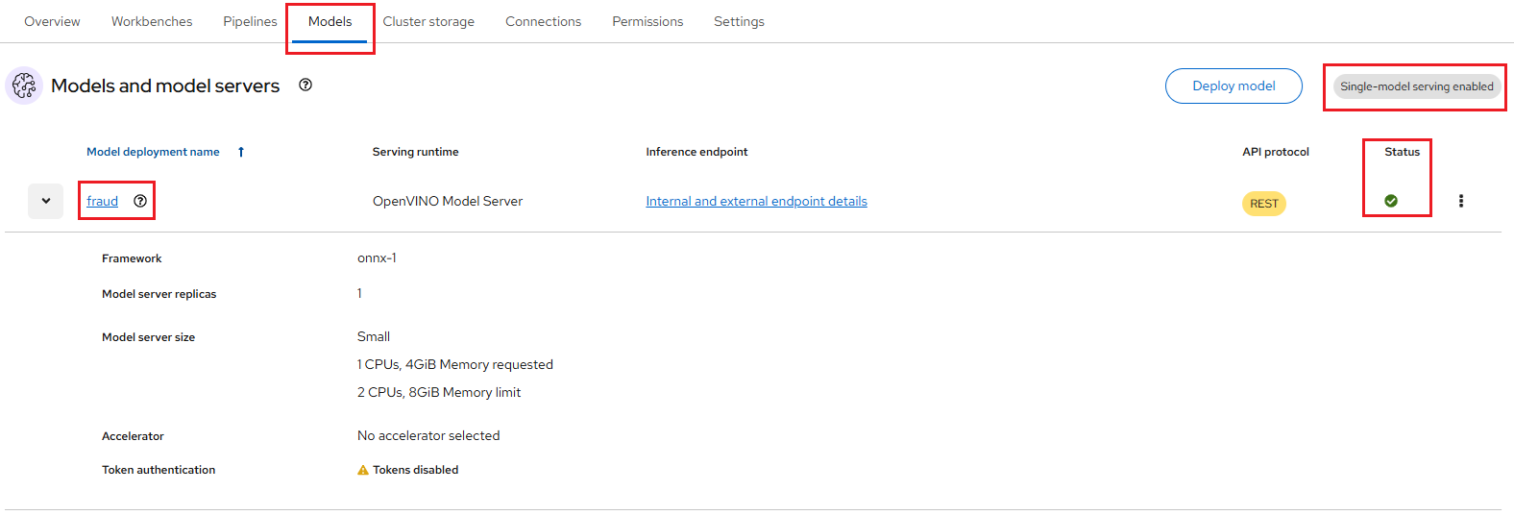
Task: Switch to the Connections tab
Action: 543,21
